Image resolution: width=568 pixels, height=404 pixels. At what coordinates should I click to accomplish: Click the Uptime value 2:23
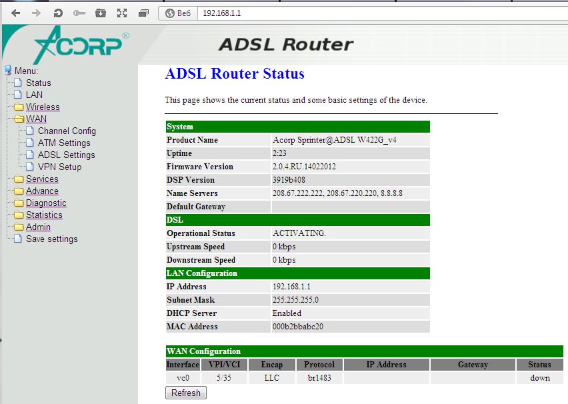(x=279, y=153)
